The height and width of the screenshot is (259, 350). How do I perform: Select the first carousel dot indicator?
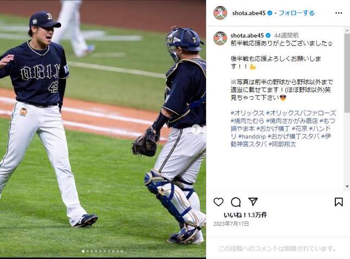coord(83,251)
